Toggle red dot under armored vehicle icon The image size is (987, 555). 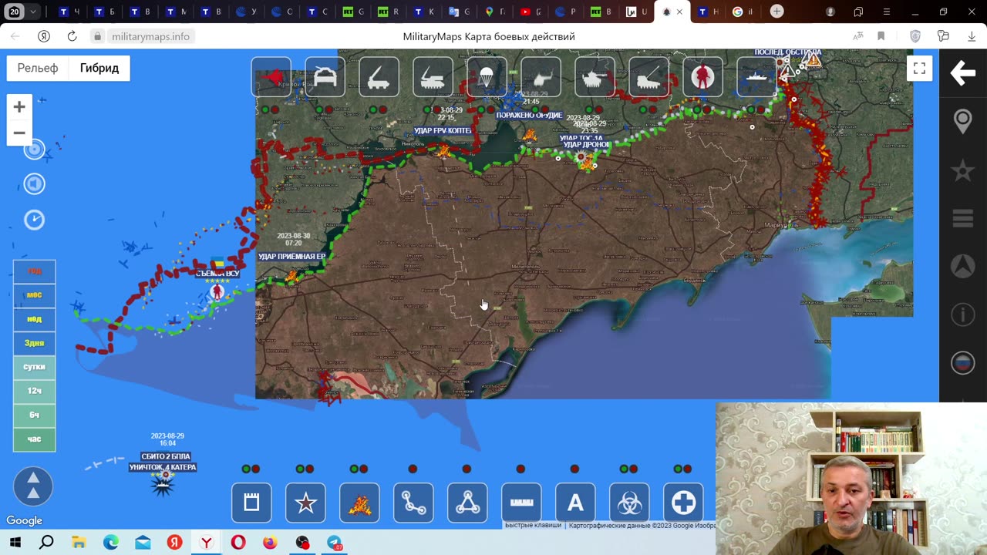pos(330,109)
